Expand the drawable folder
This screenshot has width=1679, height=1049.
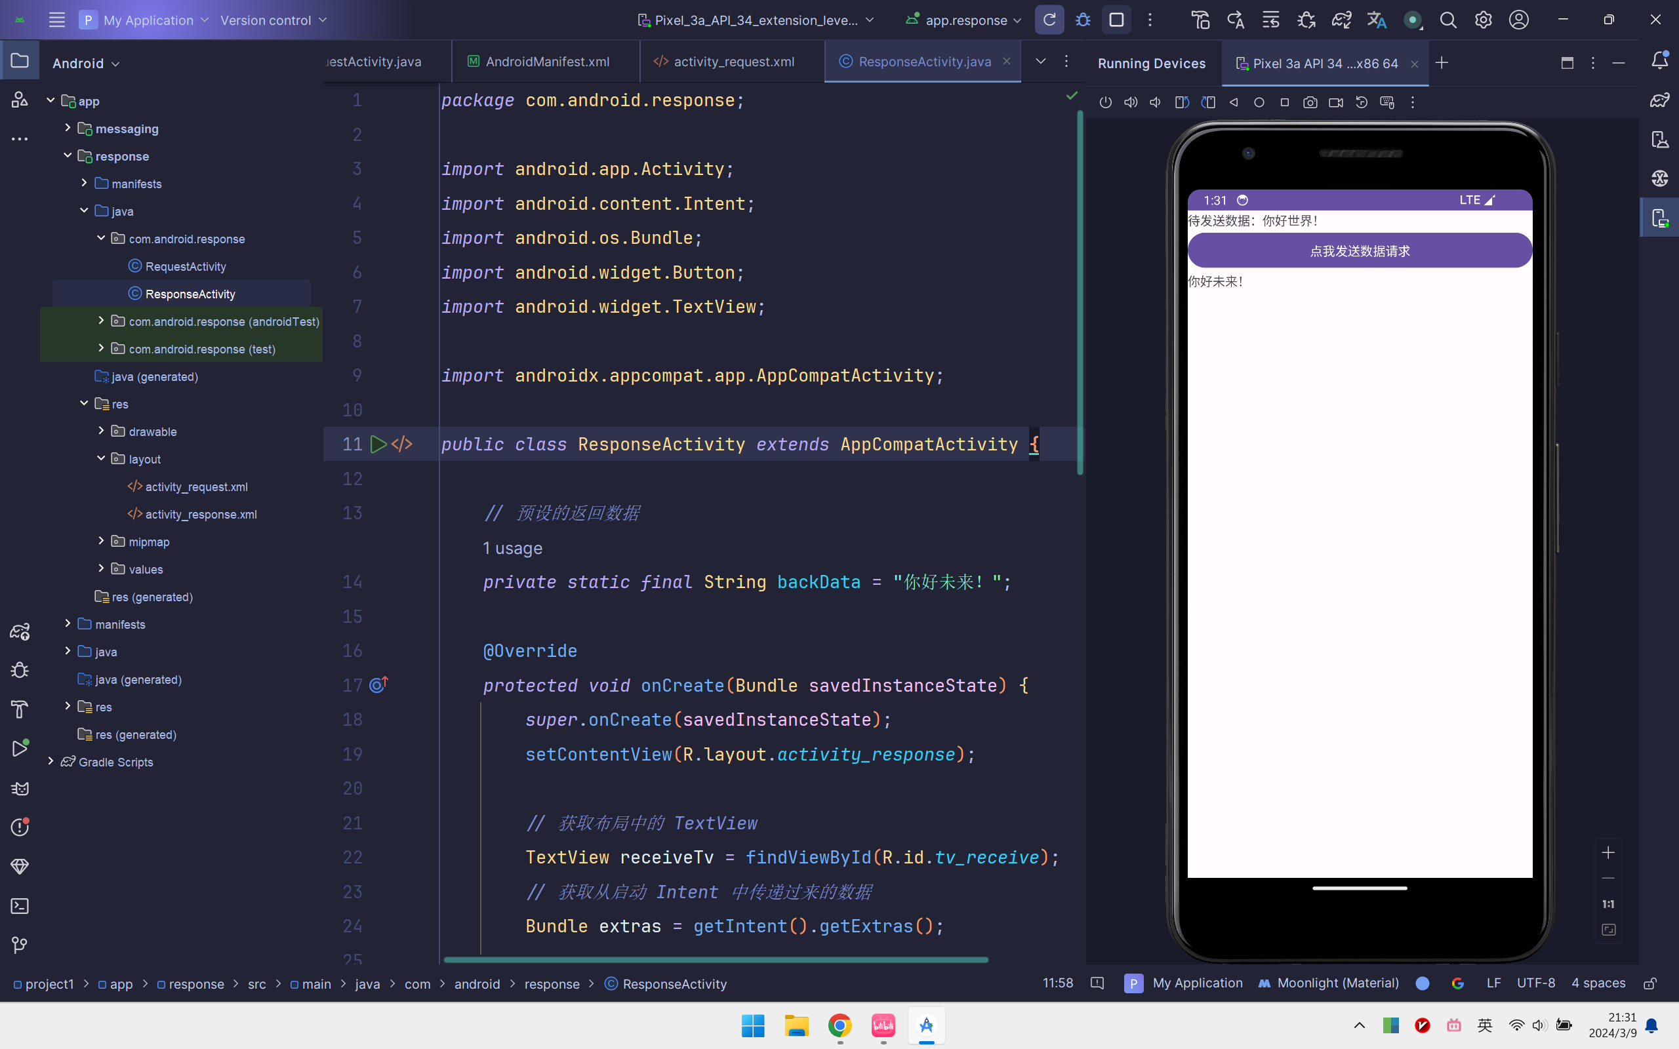pos(101,431)
